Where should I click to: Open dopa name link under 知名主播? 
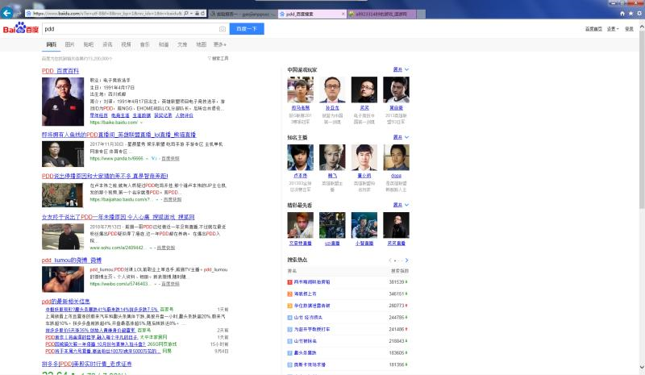pyautogui.click(x=396, y=175)
